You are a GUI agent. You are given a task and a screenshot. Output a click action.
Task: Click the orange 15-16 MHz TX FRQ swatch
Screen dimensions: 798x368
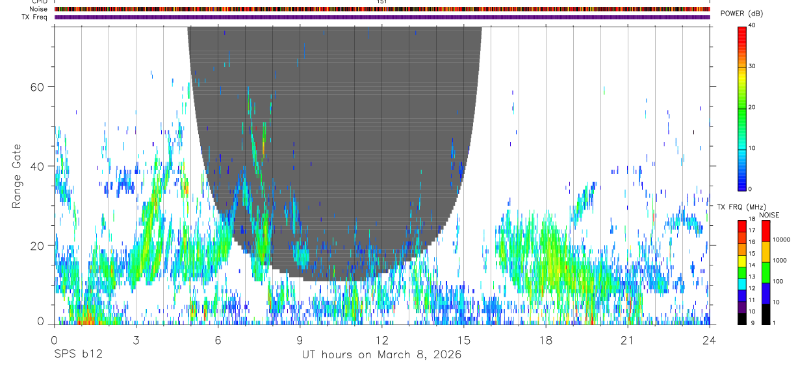coord(741,249)
